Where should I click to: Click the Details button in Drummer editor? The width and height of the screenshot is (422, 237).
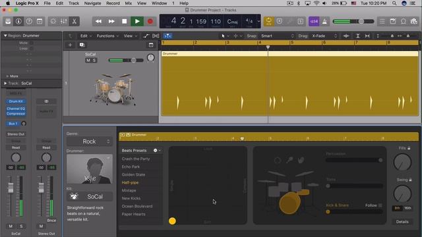click(x=402, y=222)
